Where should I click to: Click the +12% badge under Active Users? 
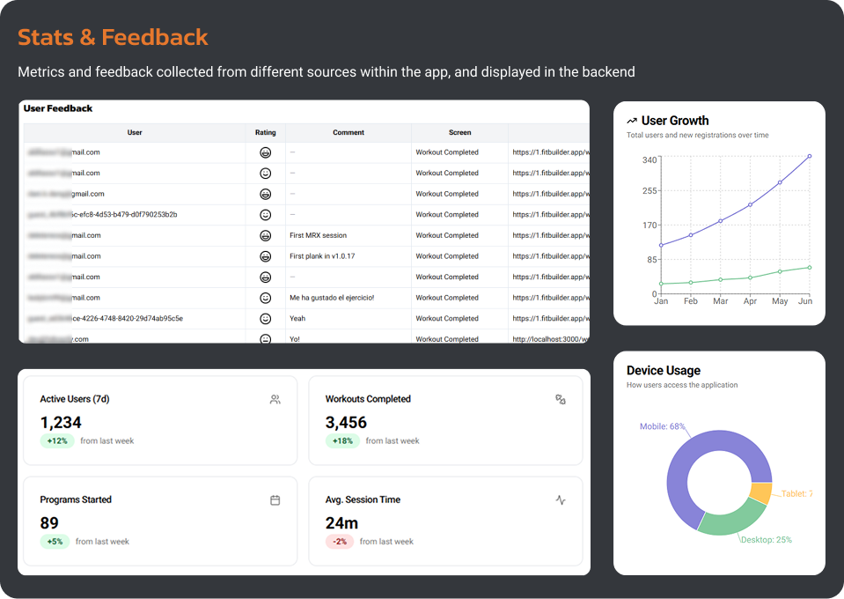pyautogui.click(x=57, y=440)
